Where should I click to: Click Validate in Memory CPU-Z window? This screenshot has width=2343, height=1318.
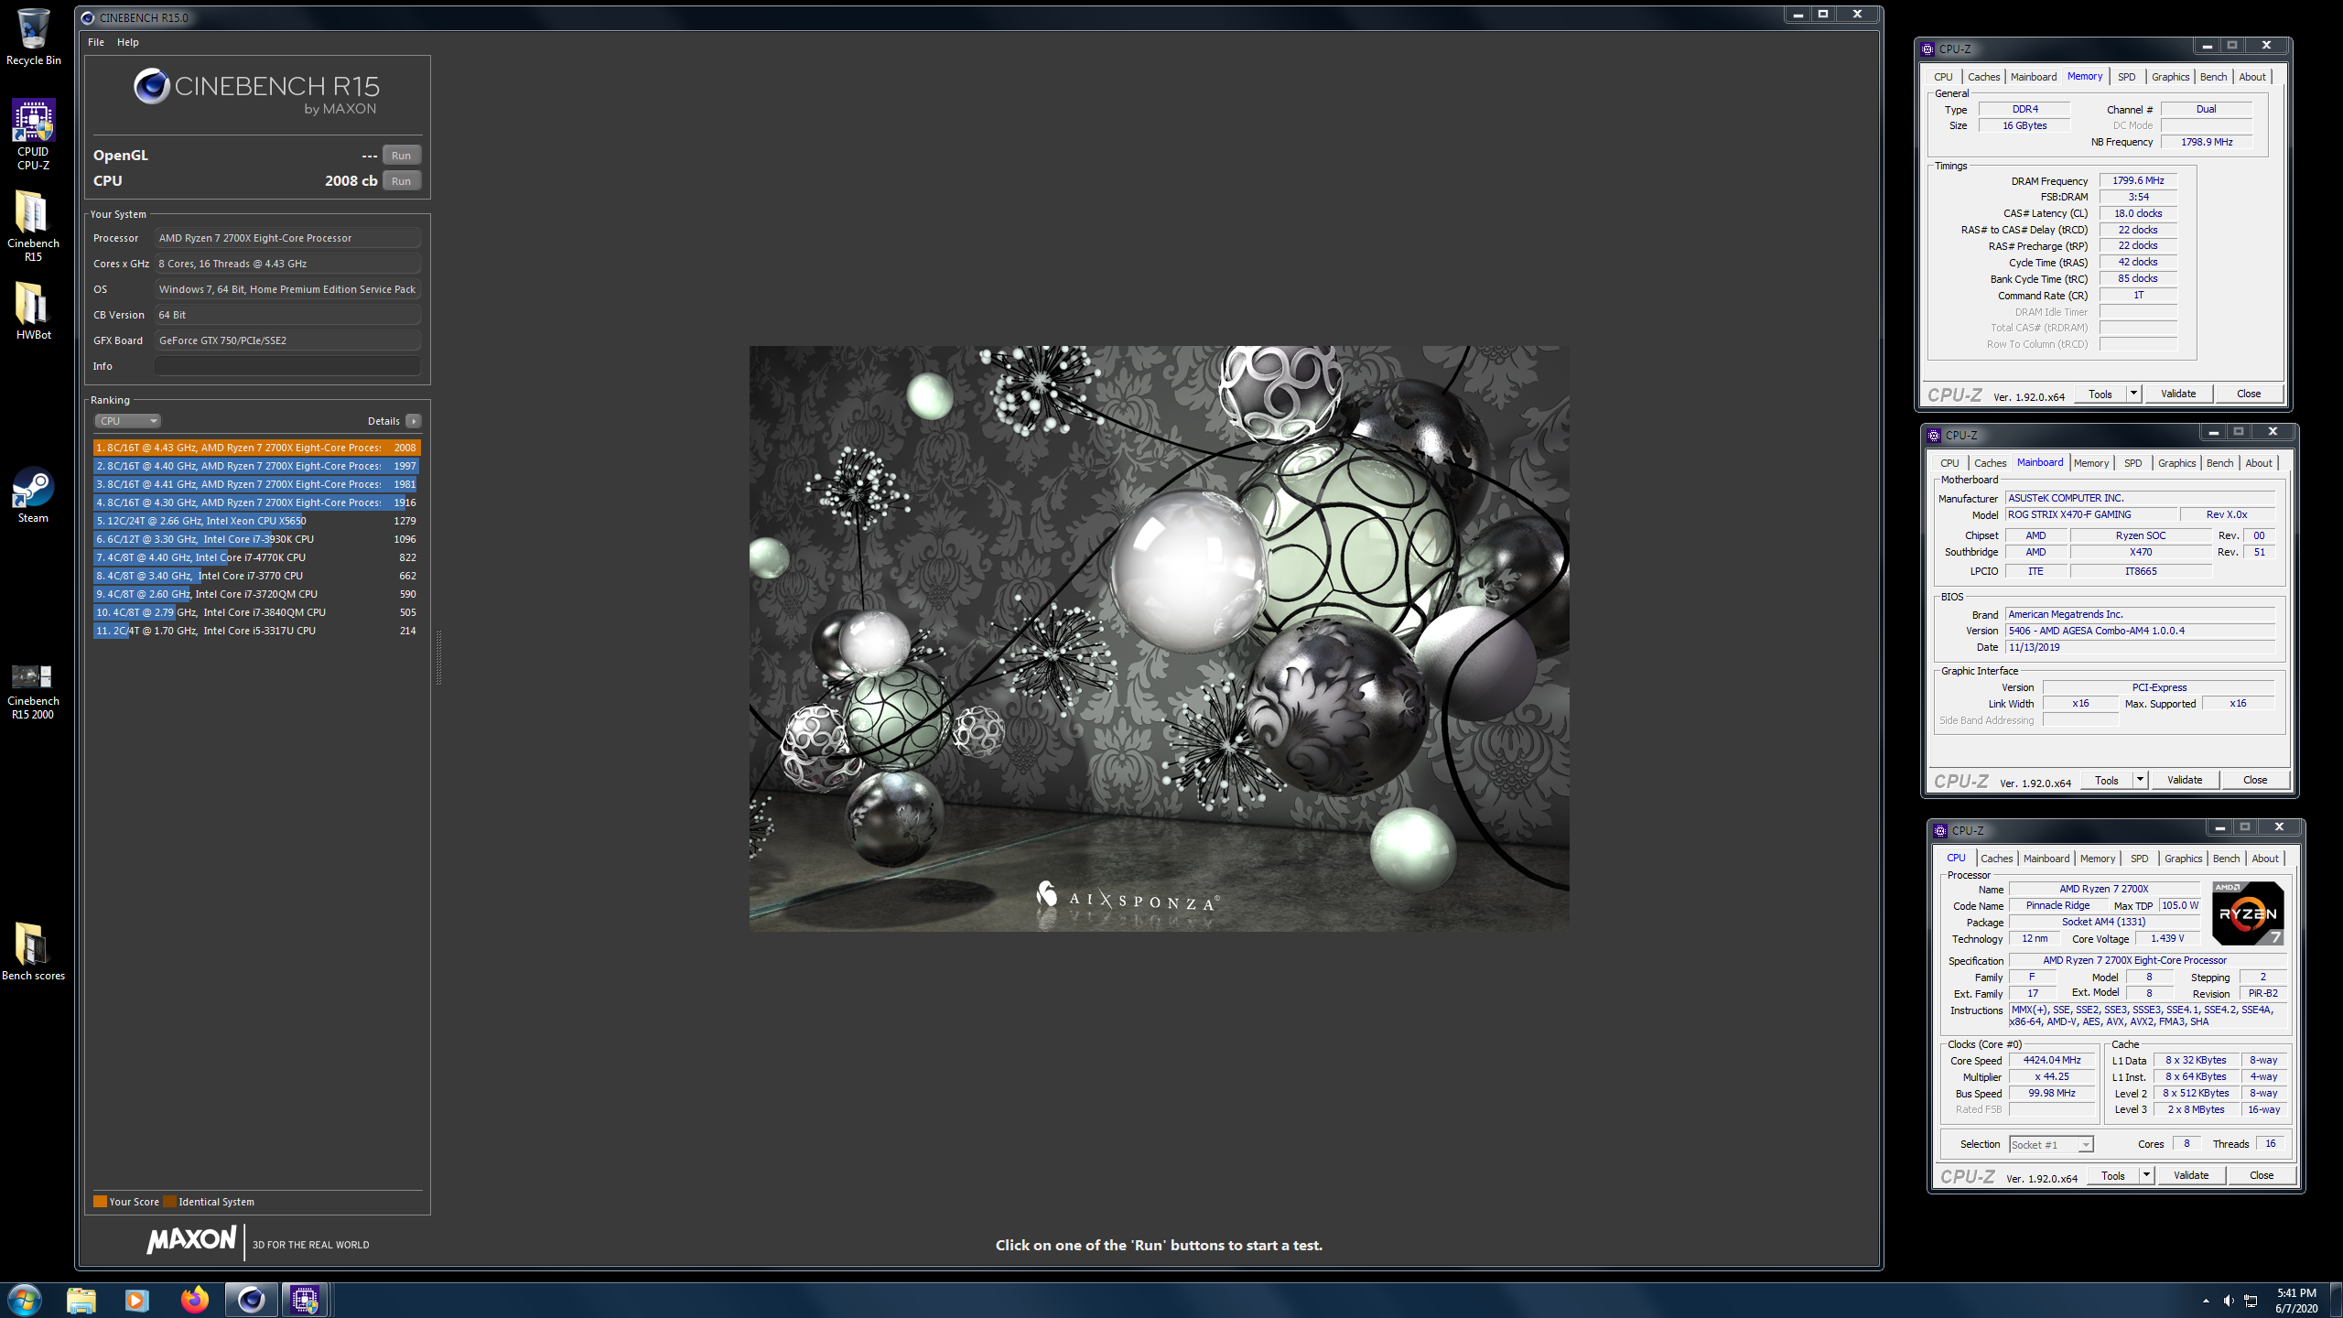click(x=2178, y=394)
